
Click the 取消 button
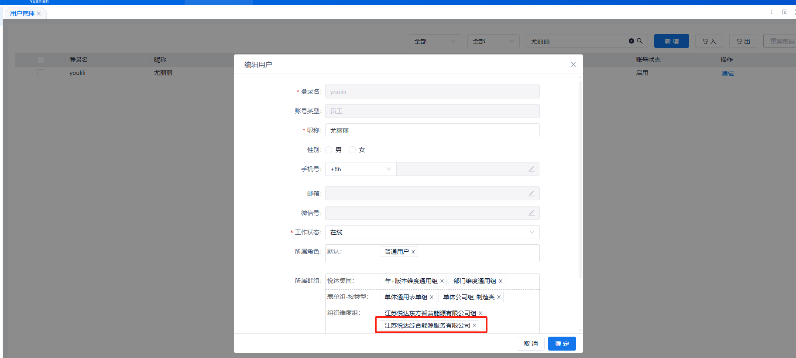[x=531, y=344]
